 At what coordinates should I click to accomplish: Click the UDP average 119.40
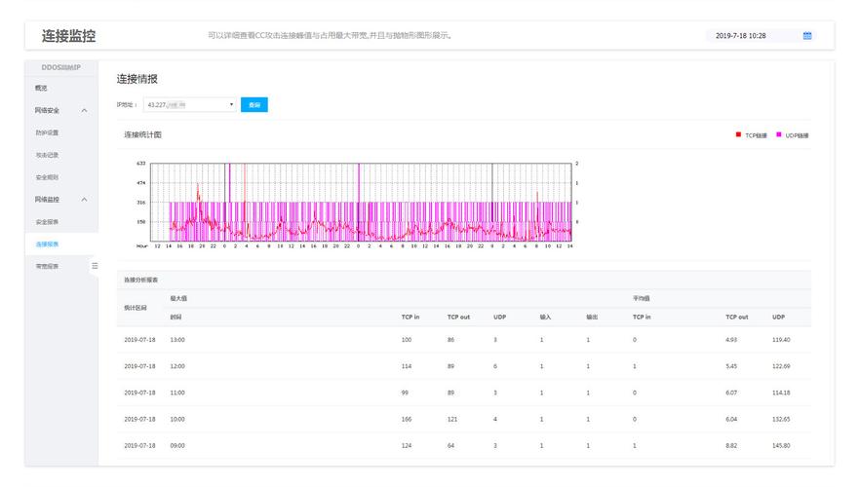(x=781, y=340)
